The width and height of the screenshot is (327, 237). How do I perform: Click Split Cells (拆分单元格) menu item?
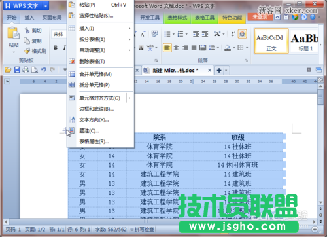(x=101, y=85)
